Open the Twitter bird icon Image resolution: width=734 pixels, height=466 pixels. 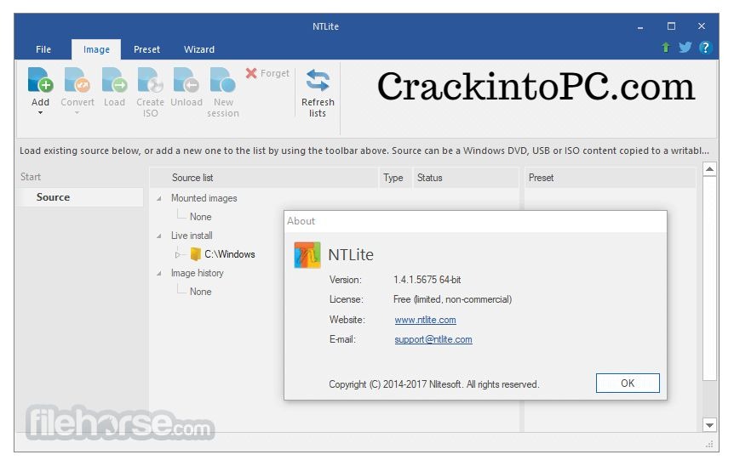pos(685,48)
